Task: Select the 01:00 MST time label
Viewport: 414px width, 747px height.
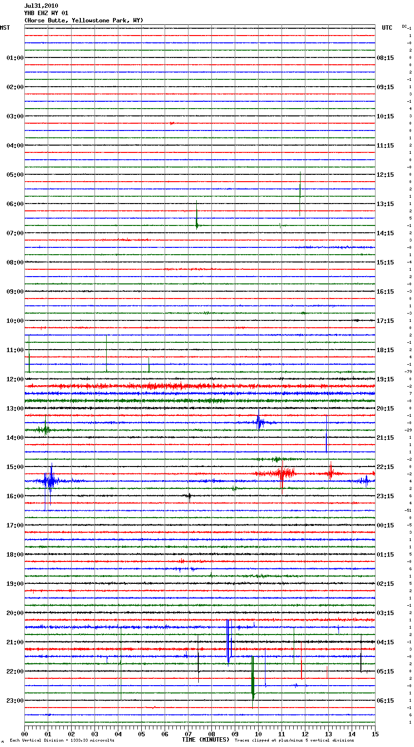Action: 15,58
